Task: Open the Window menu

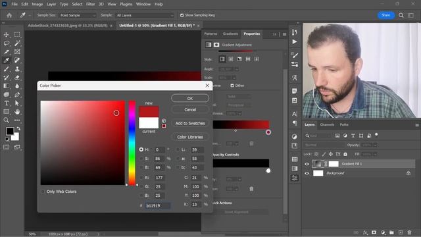Action: click(x=143, y=4)
